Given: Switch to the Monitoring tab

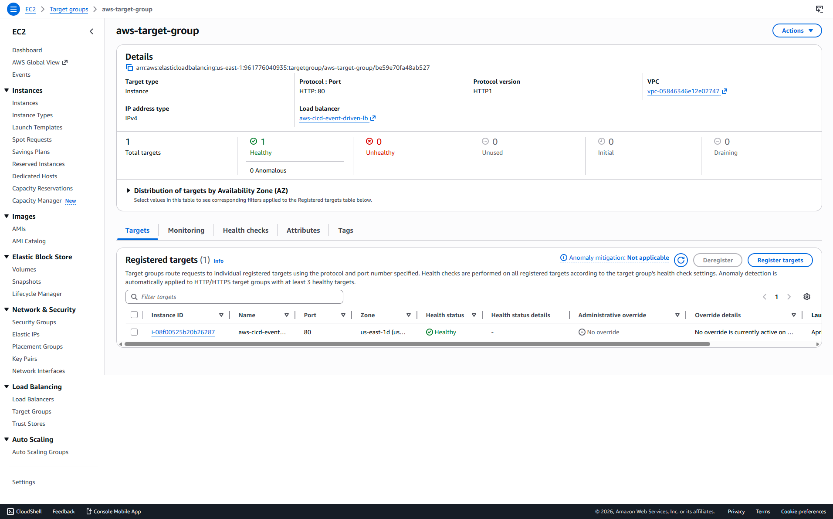Looking at the screenshot, I should click(x=186, y=230).
